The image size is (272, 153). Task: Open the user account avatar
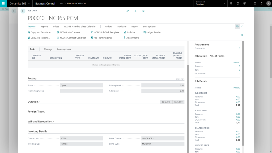pos(268,3)
